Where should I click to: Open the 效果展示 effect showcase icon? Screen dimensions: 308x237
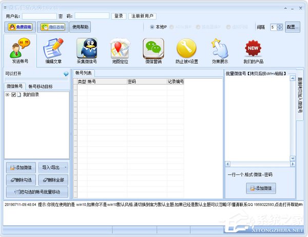coord(220,51)
